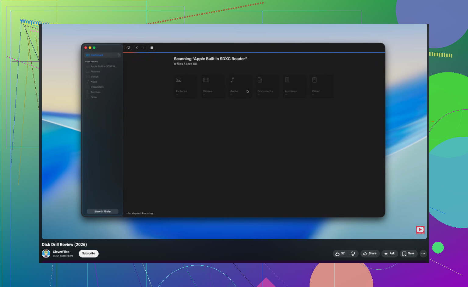Image resolution: width=468 pixels, height=287 pixels.
Task: Go back with the left arrow button
Action: click(x=137, y=48)
